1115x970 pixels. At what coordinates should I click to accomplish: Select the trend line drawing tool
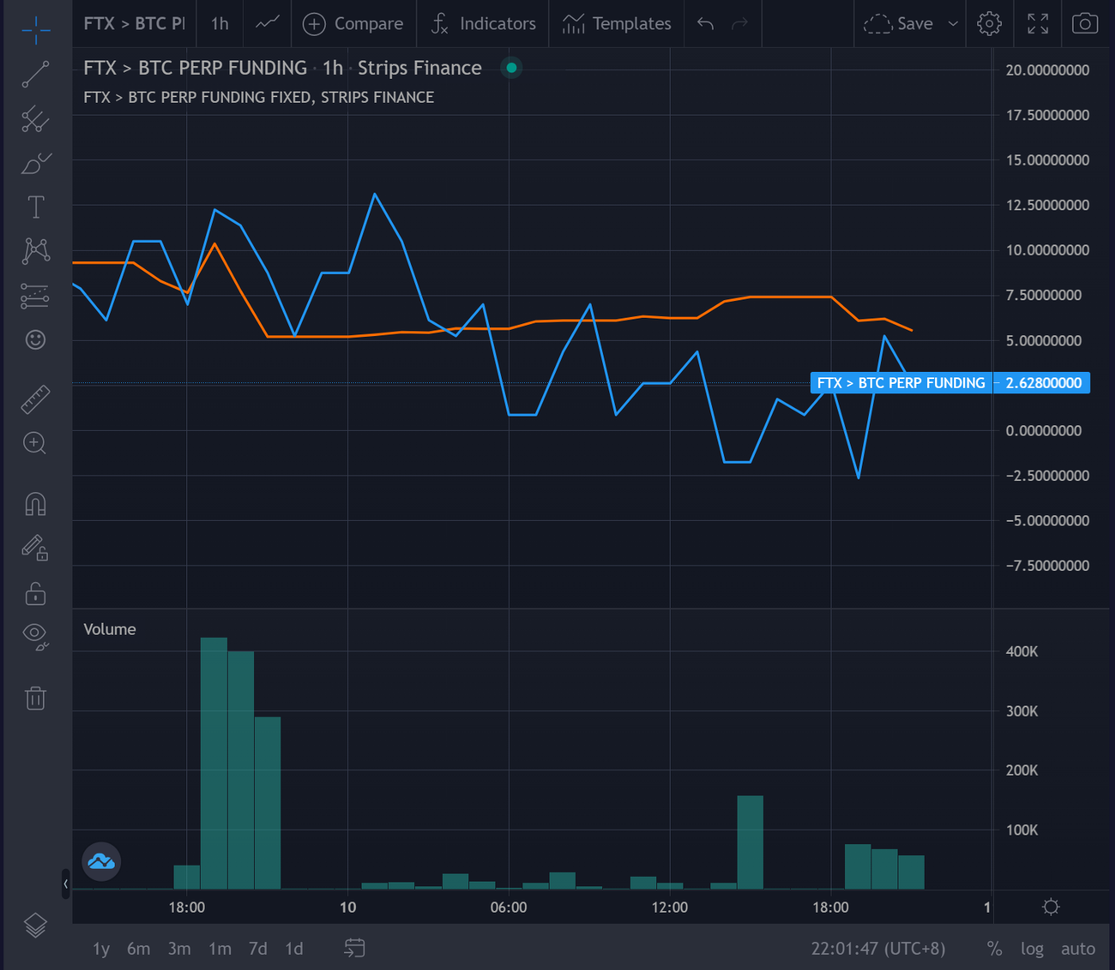(35, 75)
